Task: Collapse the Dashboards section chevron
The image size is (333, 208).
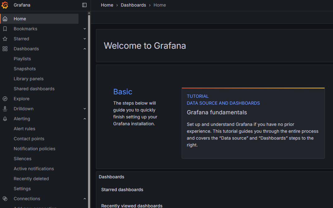Action: pos(85,49)
